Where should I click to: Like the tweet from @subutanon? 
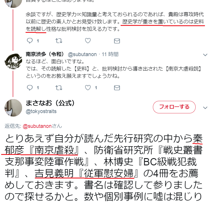tap(88, 88)
